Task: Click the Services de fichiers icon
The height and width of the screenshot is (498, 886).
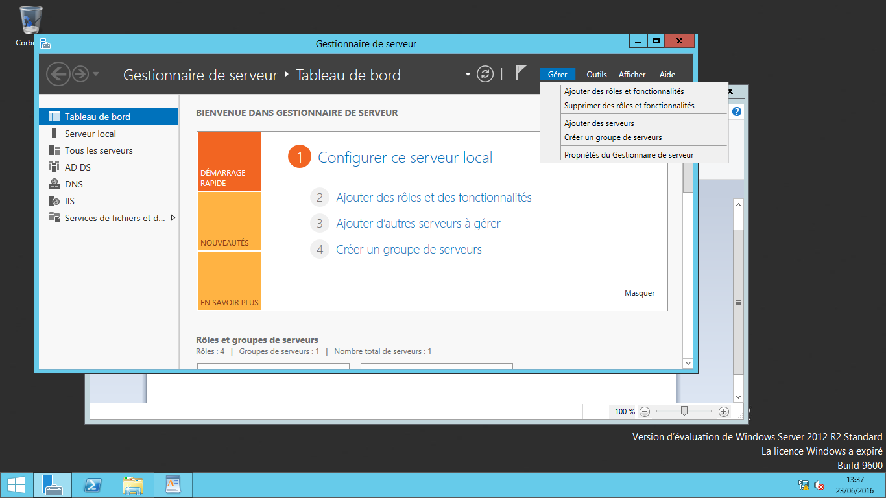Action: pos(54,218)
